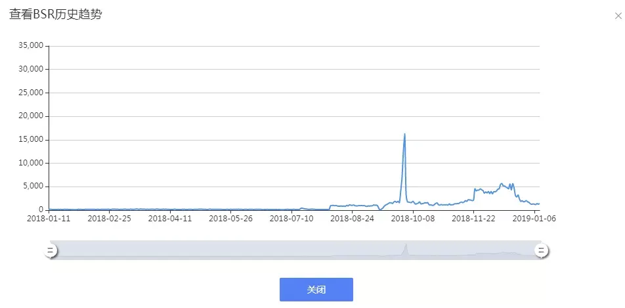
Task: Click the spike in the range slider preview
Action: 406,249
